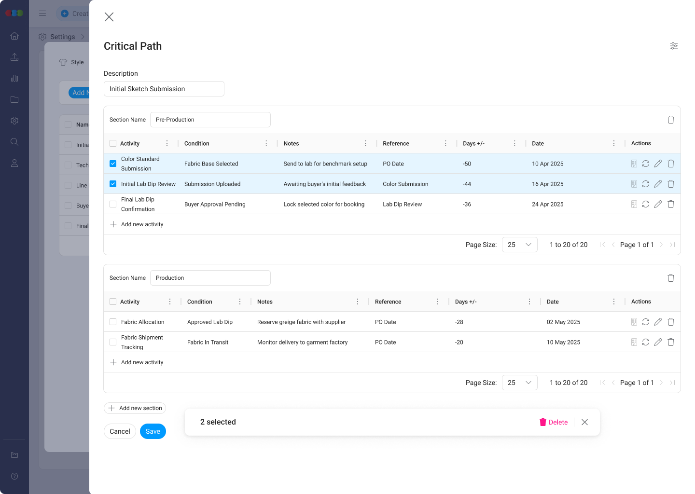Click the sync icon on Color Standard Submission row

pos(646,164)
